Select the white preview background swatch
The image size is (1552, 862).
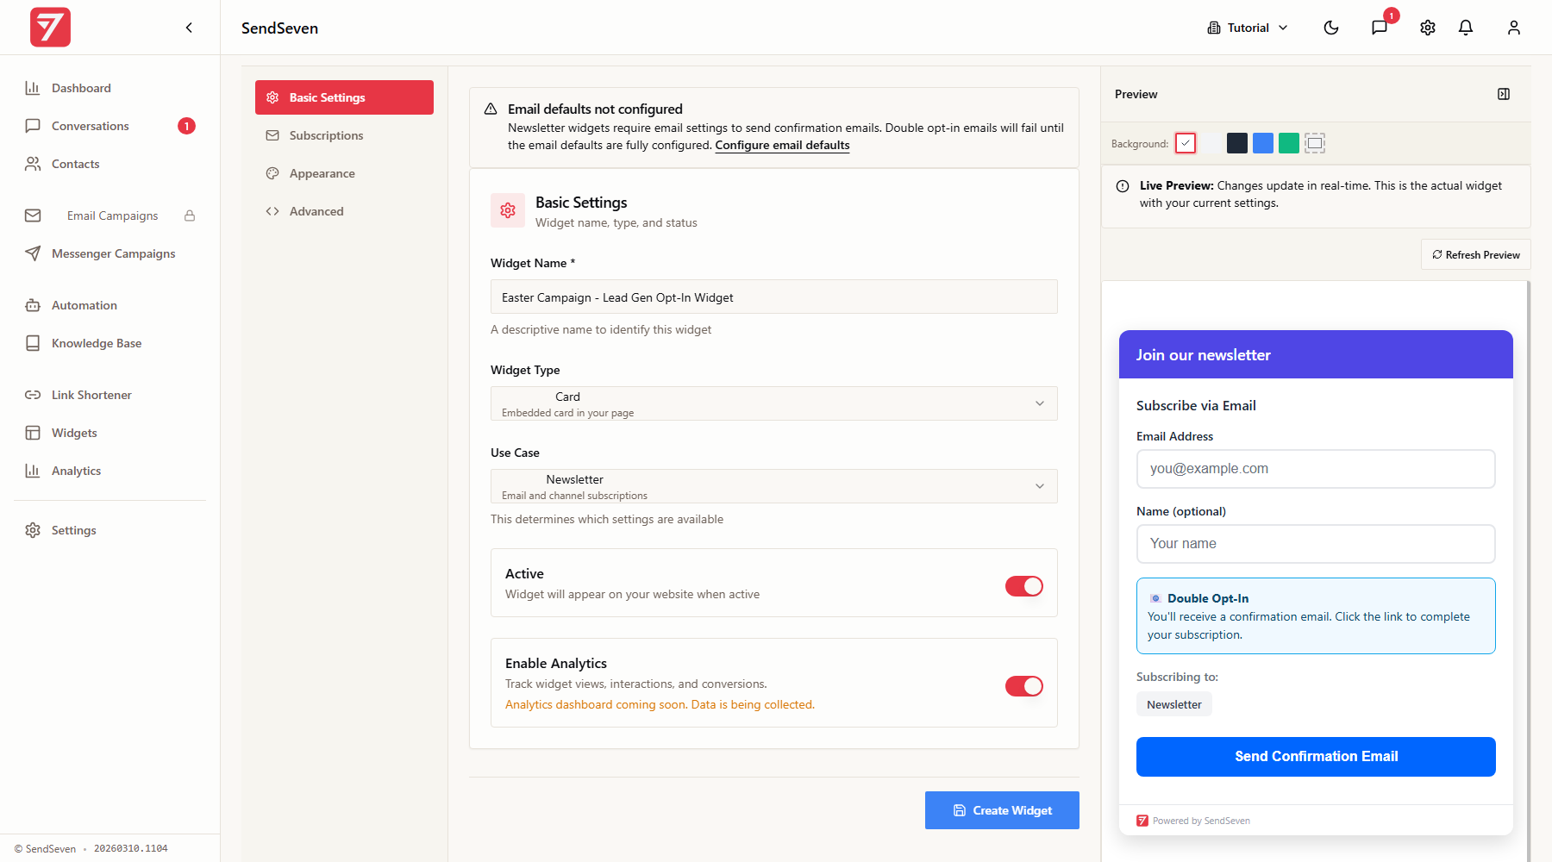1186,143
